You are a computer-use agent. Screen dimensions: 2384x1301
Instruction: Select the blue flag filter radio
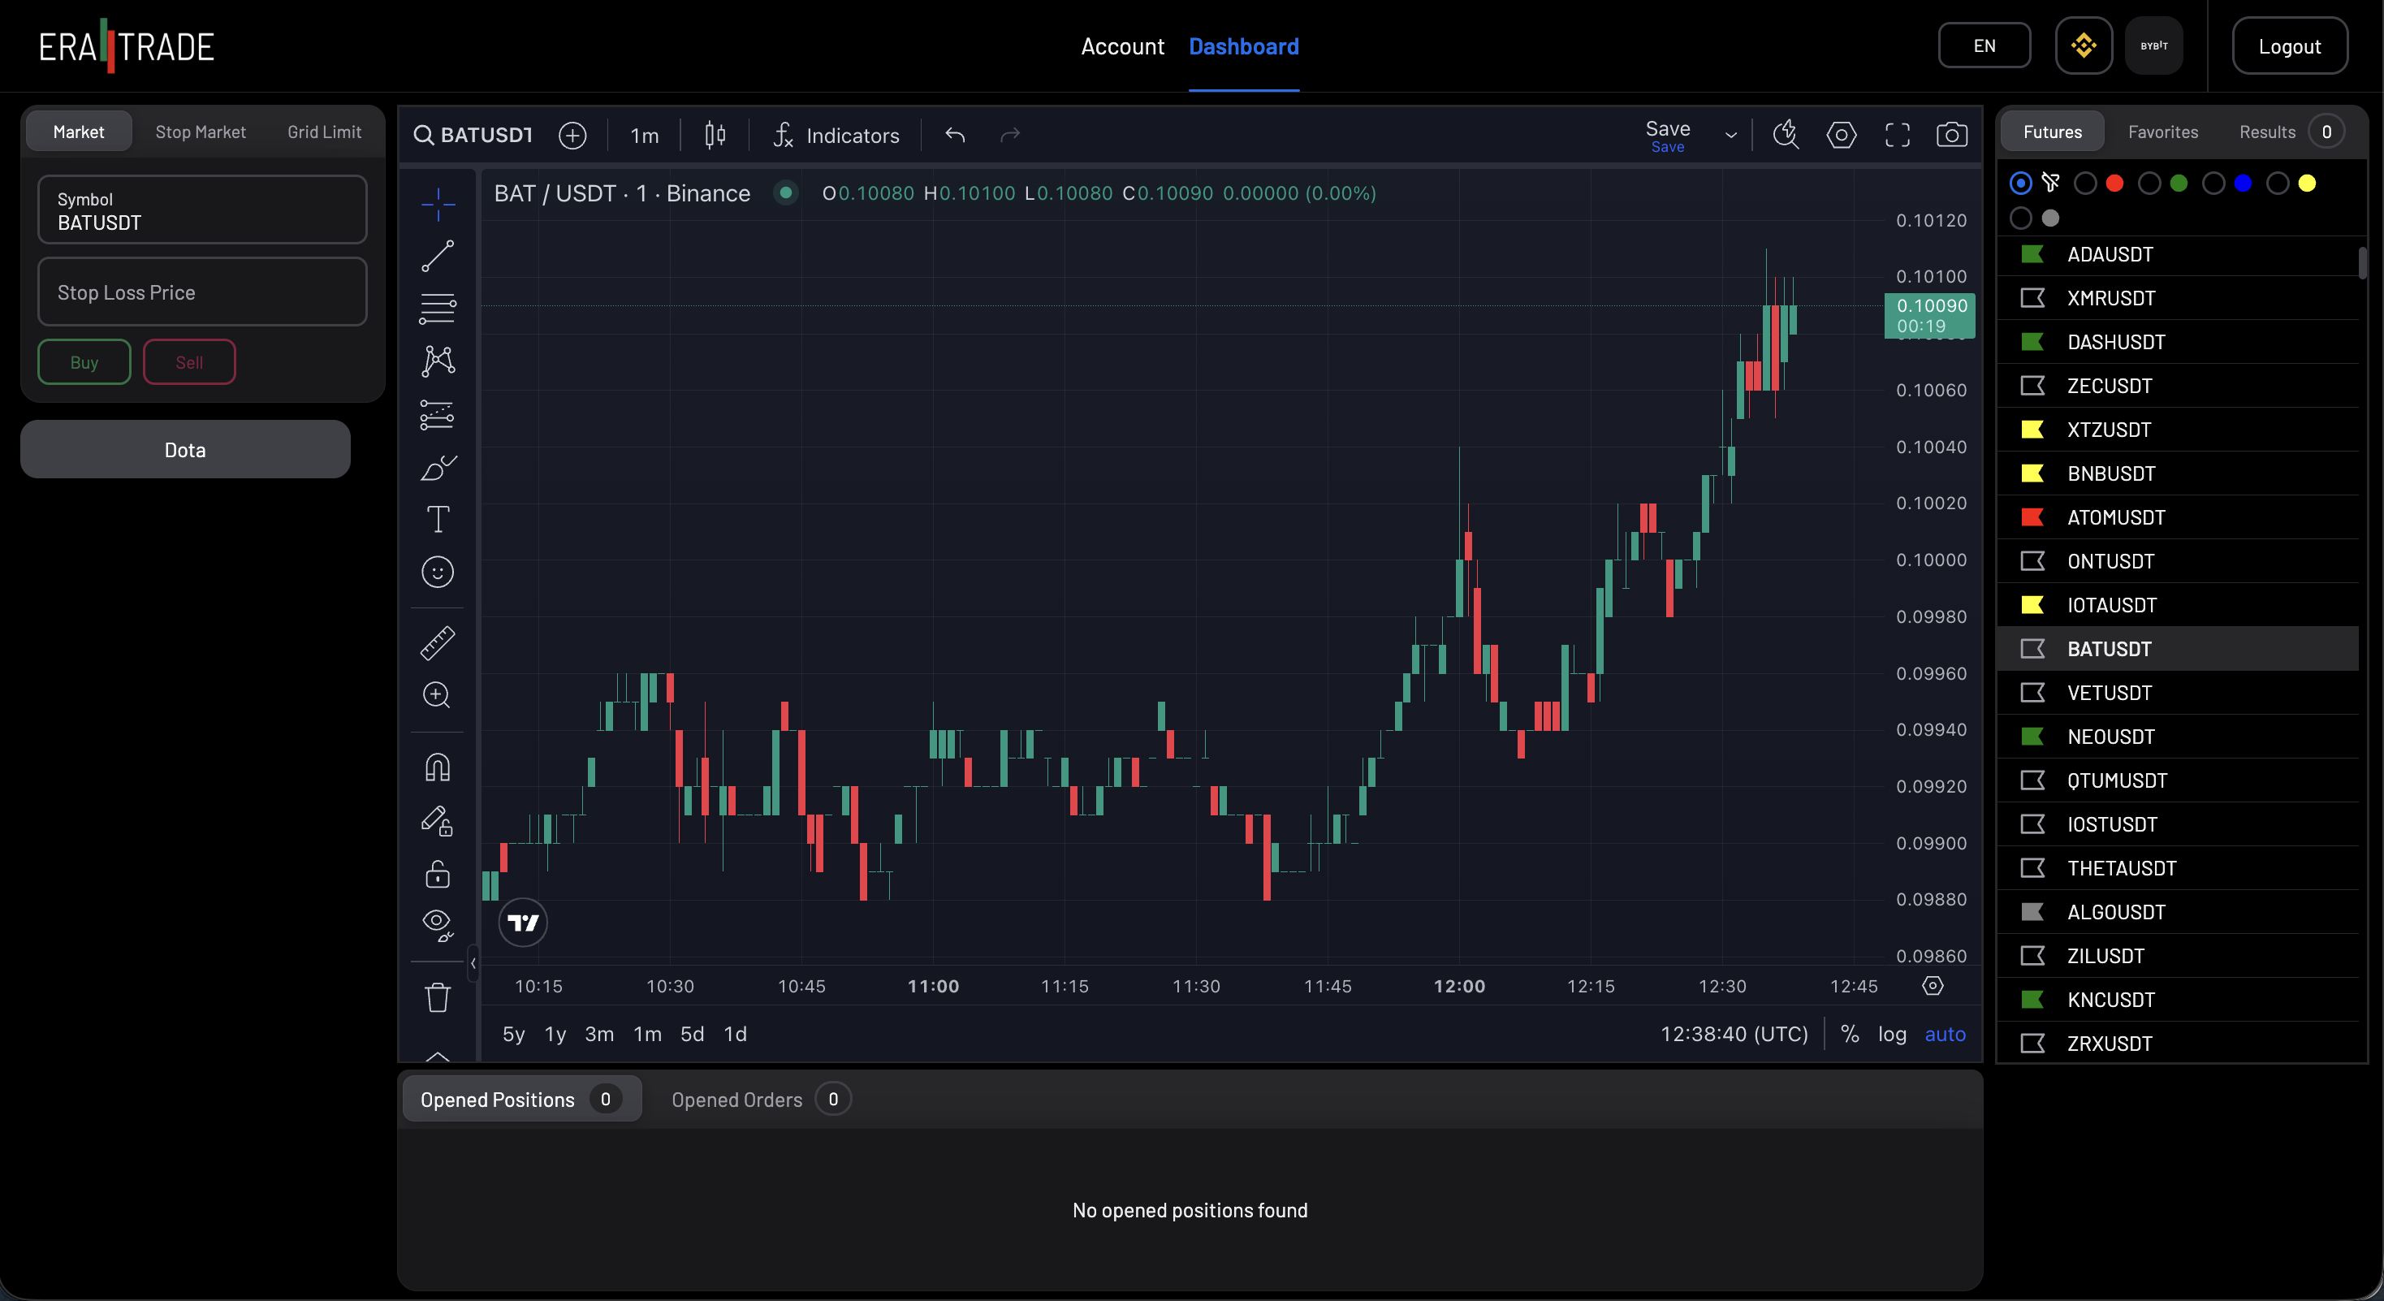click(x=2213, y=184)
